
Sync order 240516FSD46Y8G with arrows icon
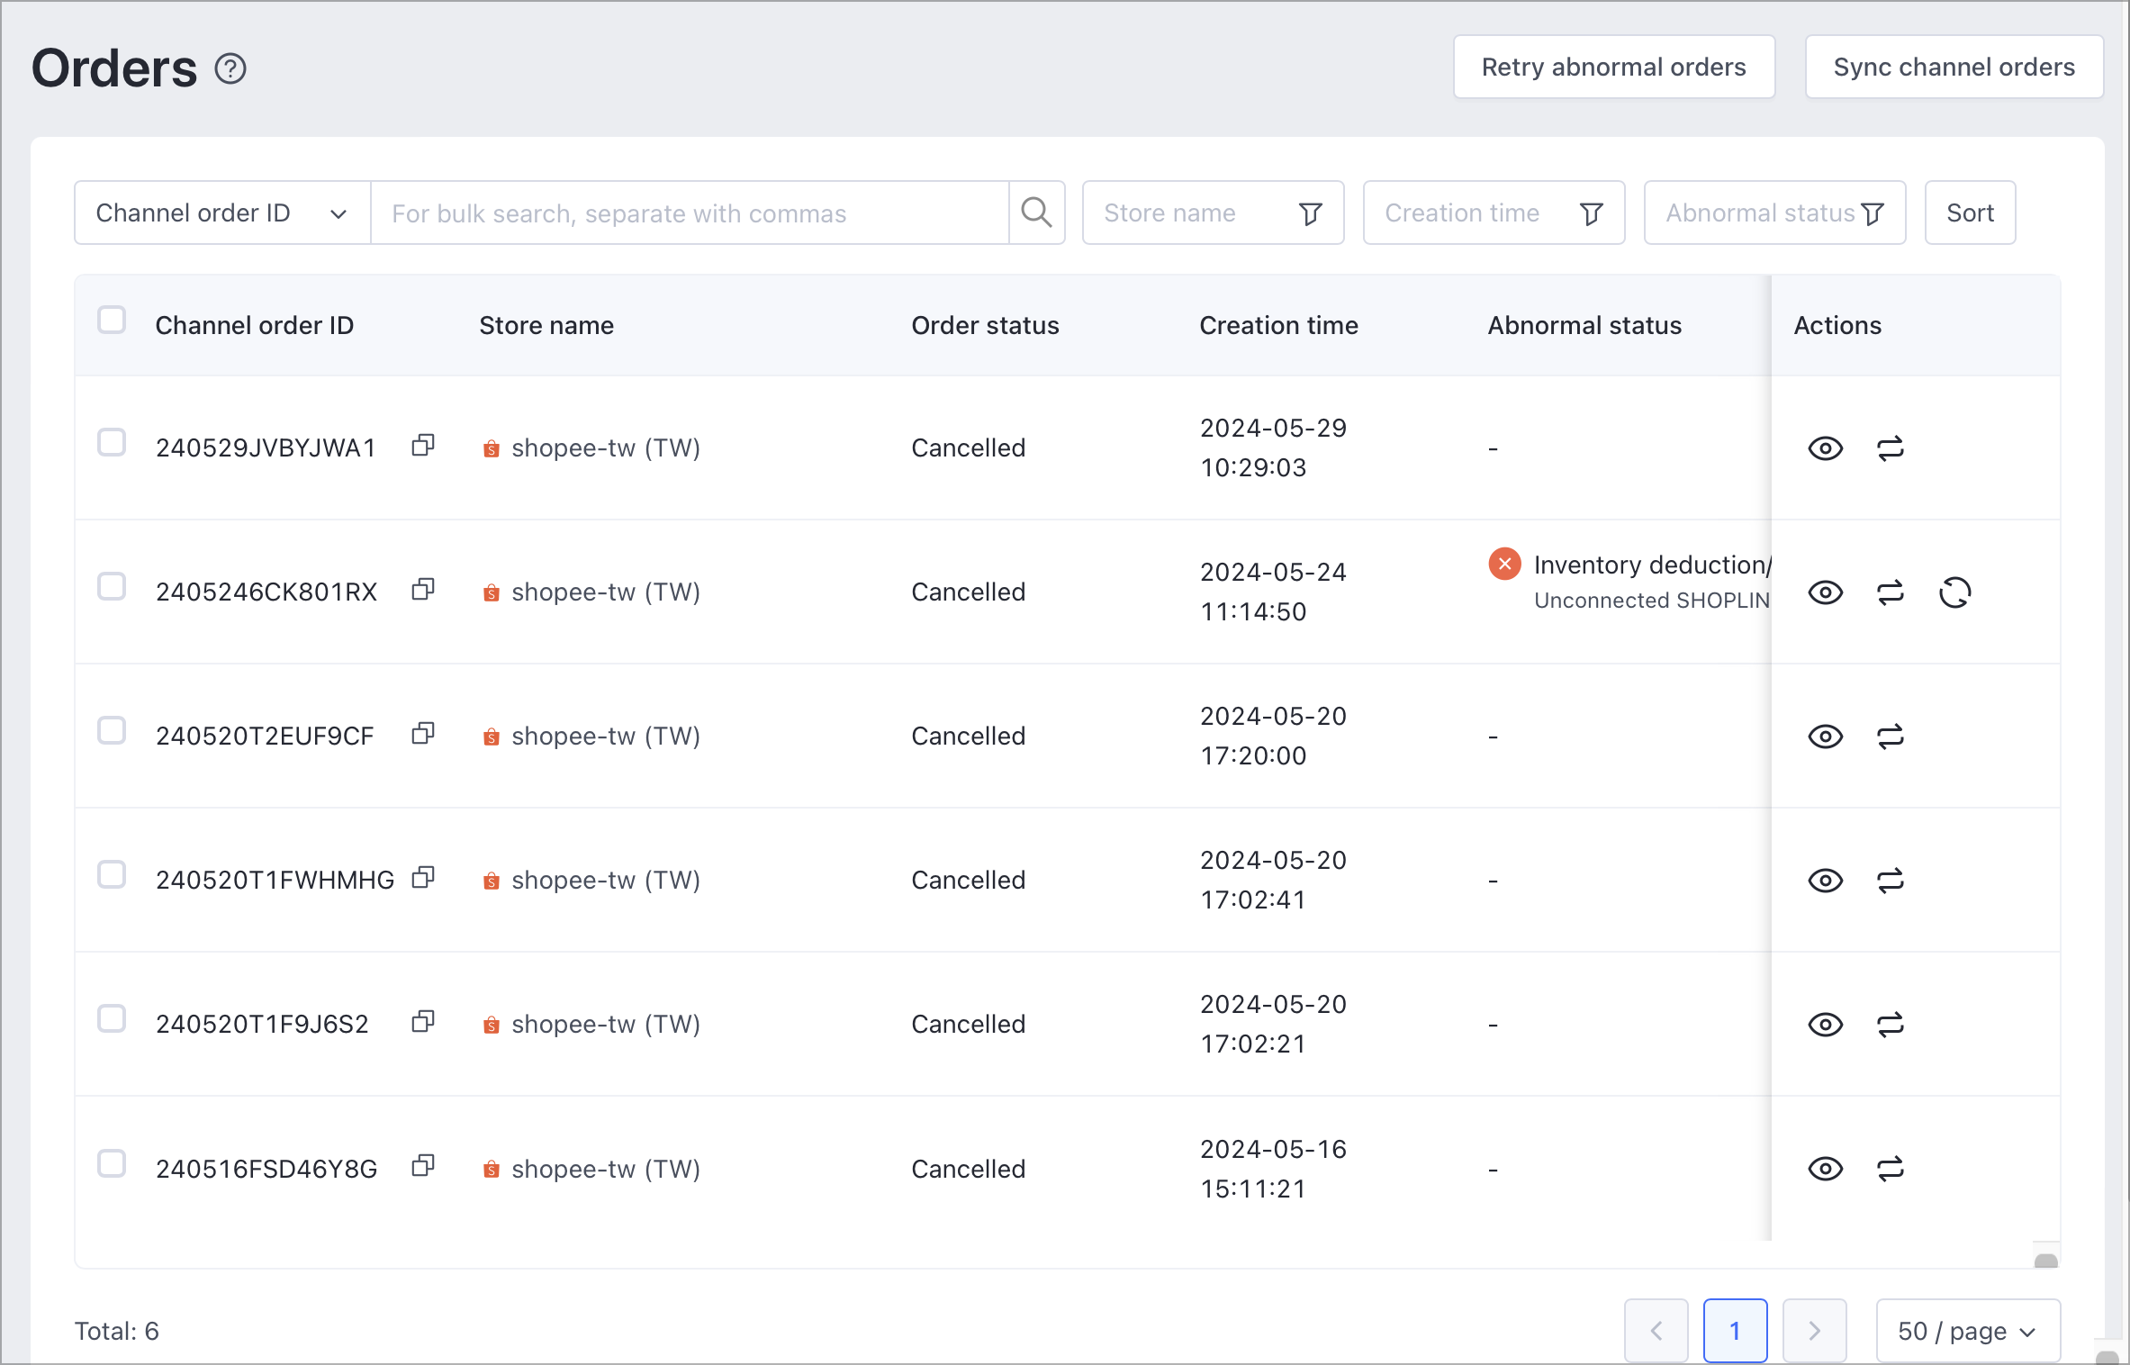[1891, 1169]
